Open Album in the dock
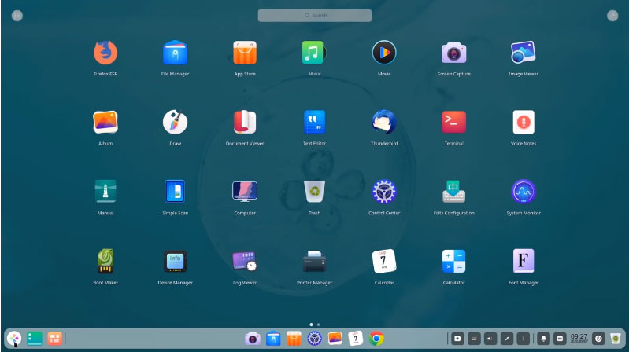This screenshot has height=352, width=629. tap(335, 339)
